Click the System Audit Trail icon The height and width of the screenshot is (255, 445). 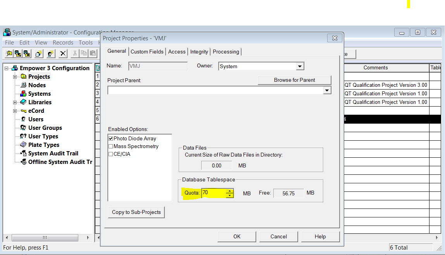(x=24, y=153)
